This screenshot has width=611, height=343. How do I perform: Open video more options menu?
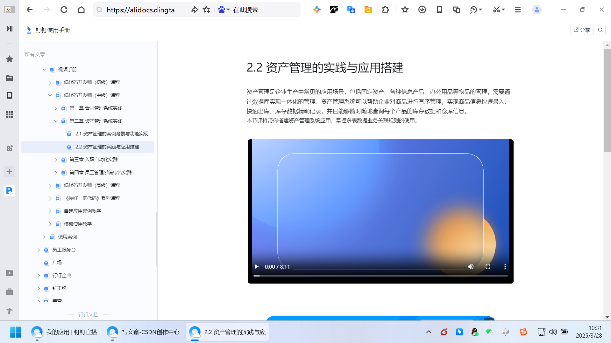coord(505,267)
